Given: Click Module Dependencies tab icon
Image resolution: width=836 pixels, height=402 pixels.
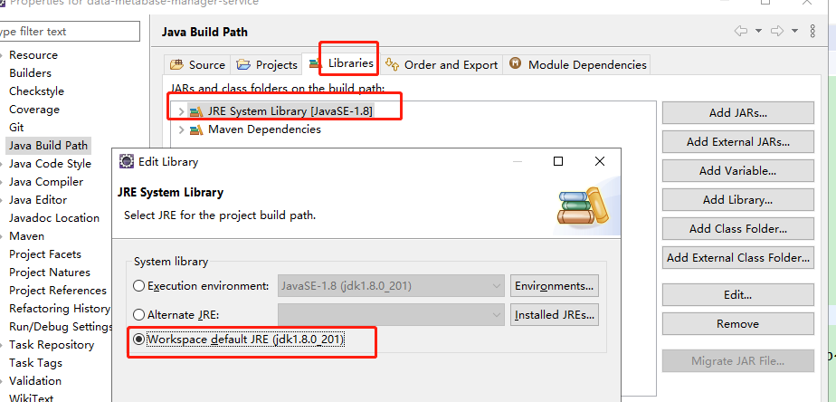Looking at the screenshot, I should pos(515,64).
